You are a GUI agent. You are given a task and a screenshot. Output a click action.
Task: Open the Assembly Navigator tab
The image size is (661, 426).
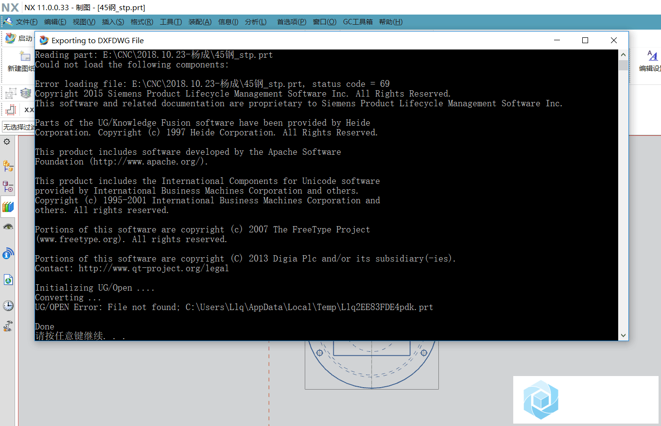click(x=8, y=166)
